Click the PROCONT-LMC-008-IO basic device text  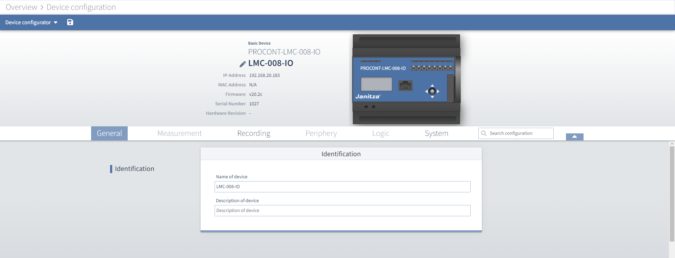pyautogui.click(x=284, y=52)
